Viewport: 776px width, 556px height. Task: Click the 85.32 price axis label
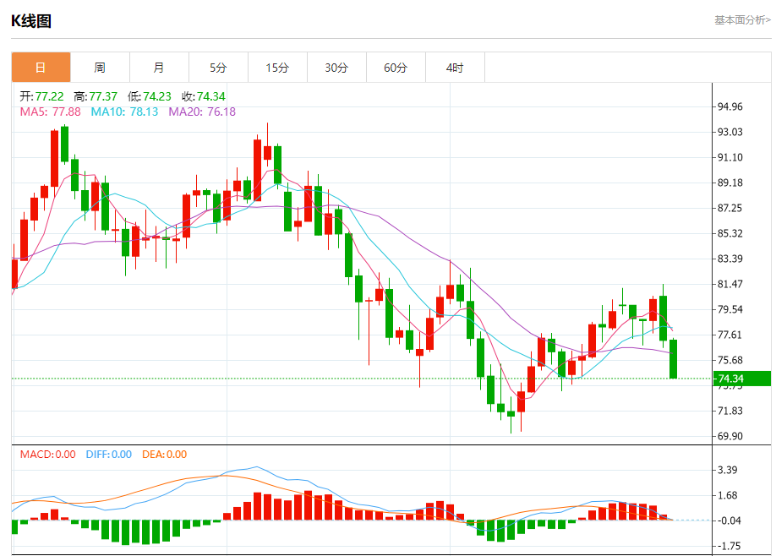pos(730,233)
